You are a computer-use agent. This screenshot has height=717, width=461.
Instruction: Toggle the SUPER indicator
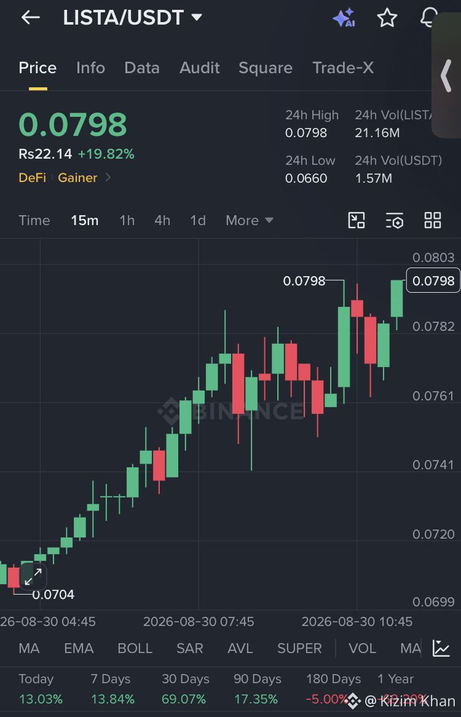coord(300,648)
